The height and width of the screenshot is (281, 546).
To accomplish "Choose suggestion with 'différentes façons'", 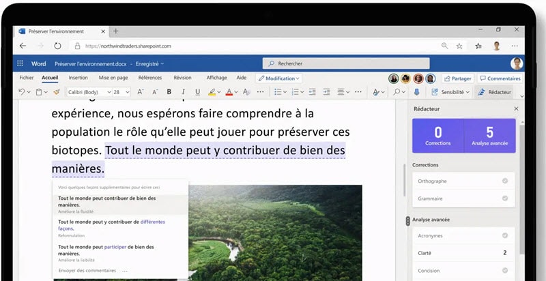I will click(x=120, y=228).
